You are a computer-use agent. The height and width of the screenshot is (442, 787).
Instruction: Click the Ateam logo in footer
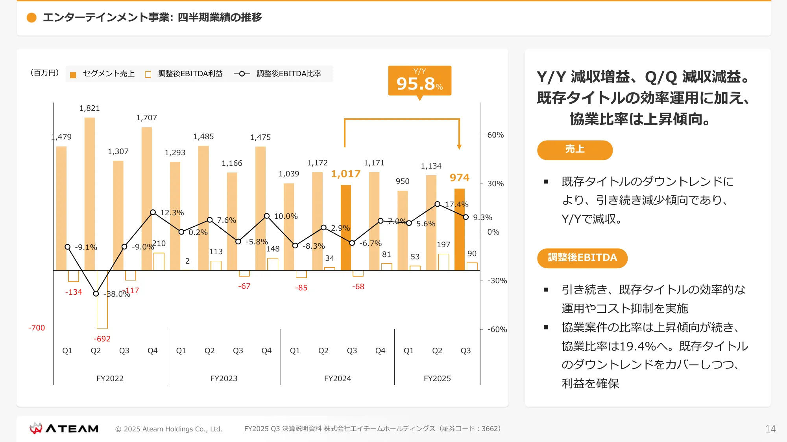(x=64, y=428)
